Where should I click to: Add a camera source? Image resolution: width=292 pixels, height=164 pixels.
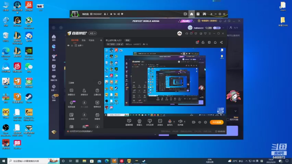pos(139,122)
